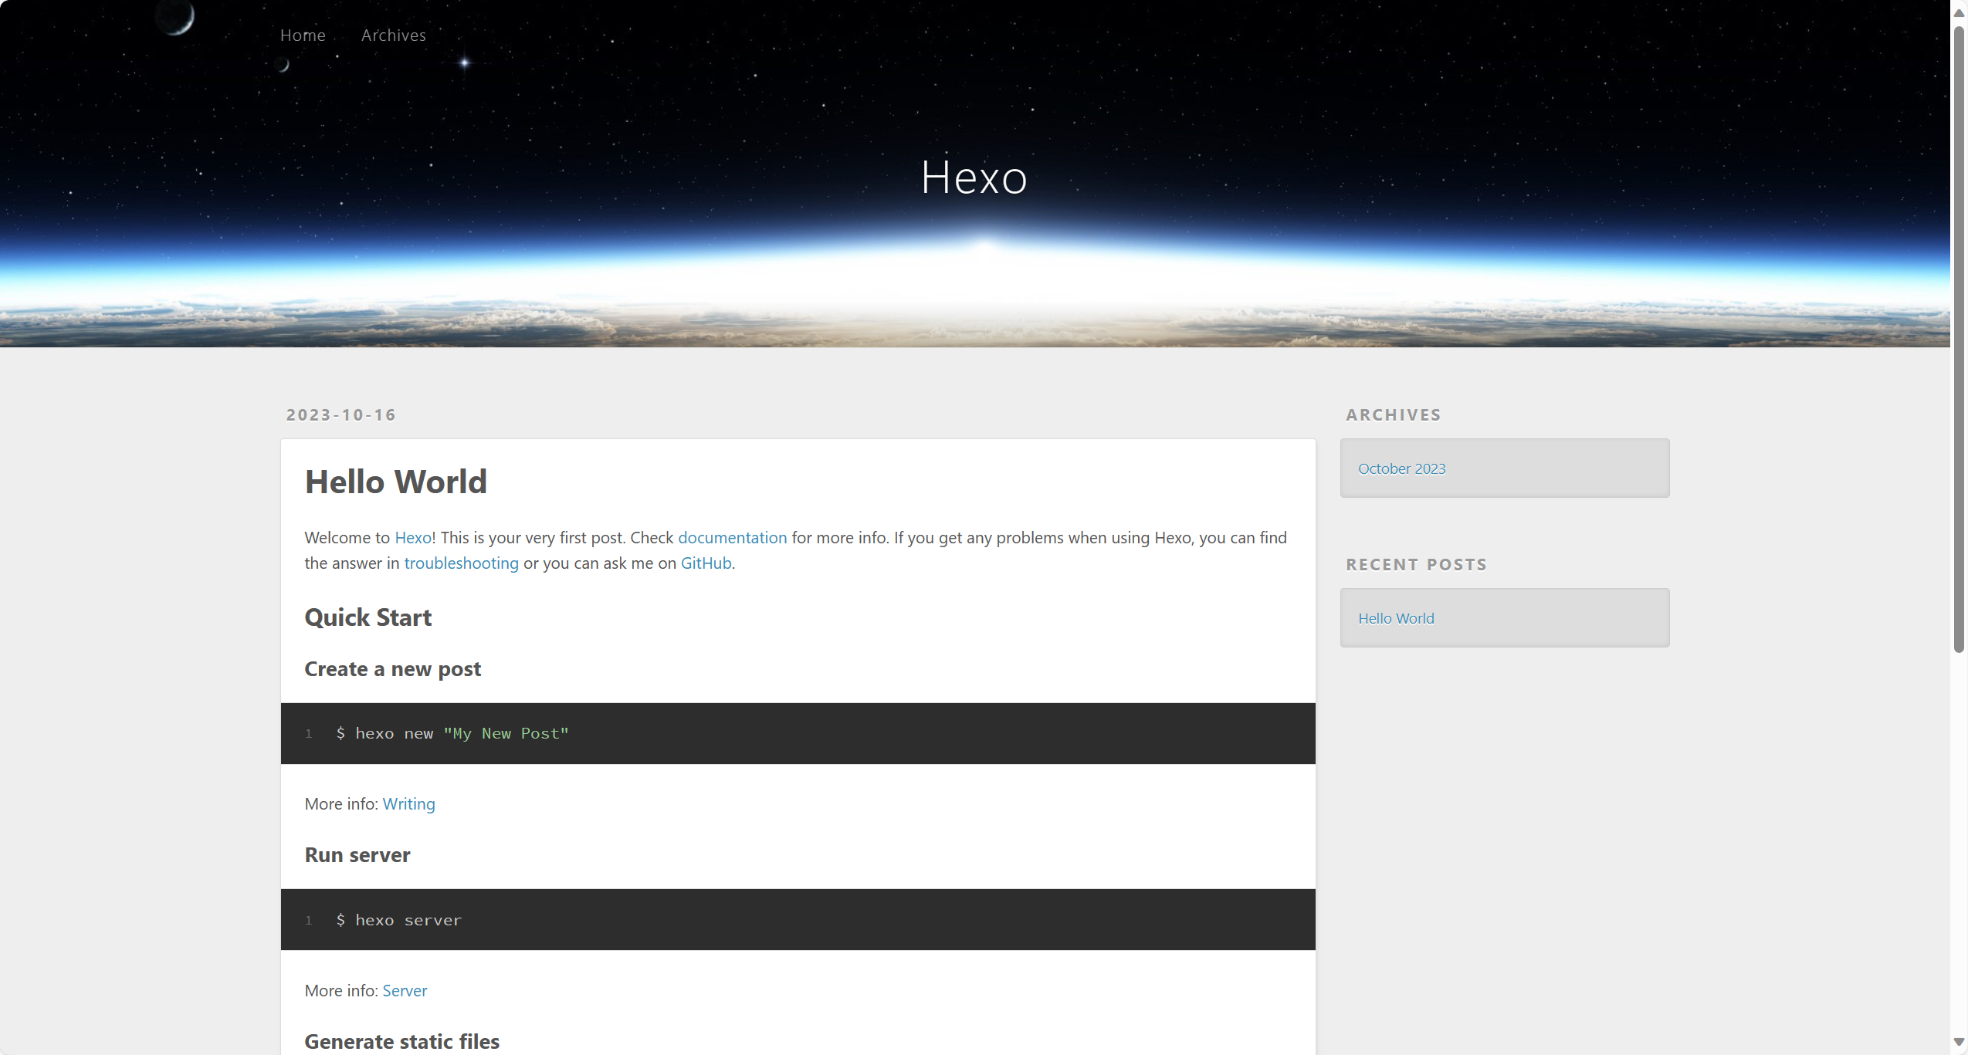
Task: Select October 2023 in the Archives widget
Action: pyautogui.click(x=1401, y=469)
